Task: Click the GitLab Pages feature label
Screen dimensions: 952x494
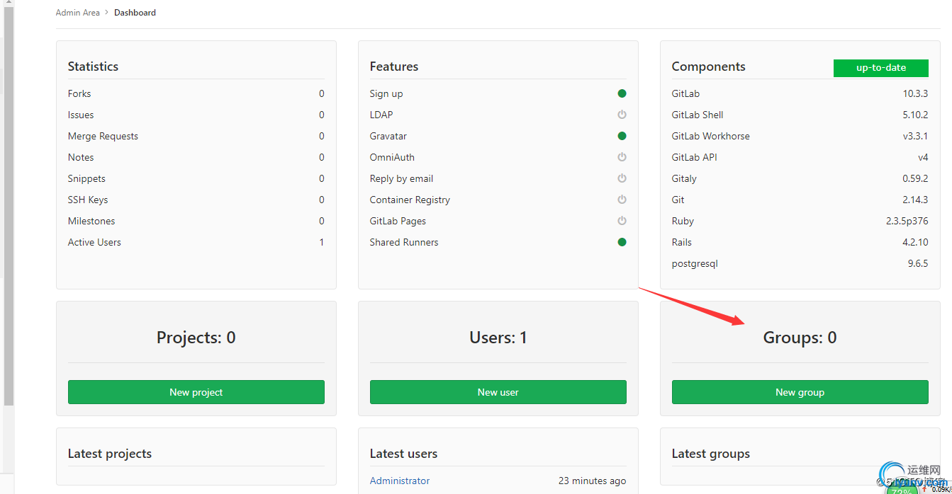Action: click(398, 221)
